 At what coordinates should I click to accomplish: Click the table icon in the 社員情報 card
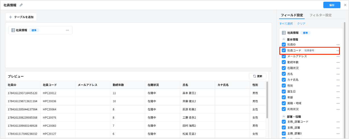point(13,30)
